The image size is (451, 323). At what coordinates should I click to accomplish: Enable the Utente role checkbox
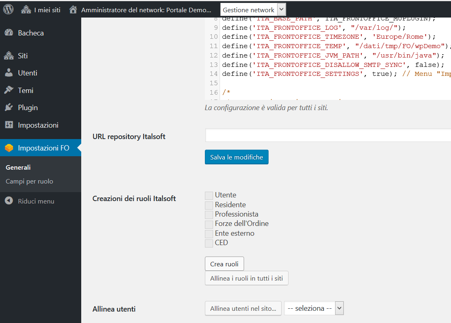(209, 196)
